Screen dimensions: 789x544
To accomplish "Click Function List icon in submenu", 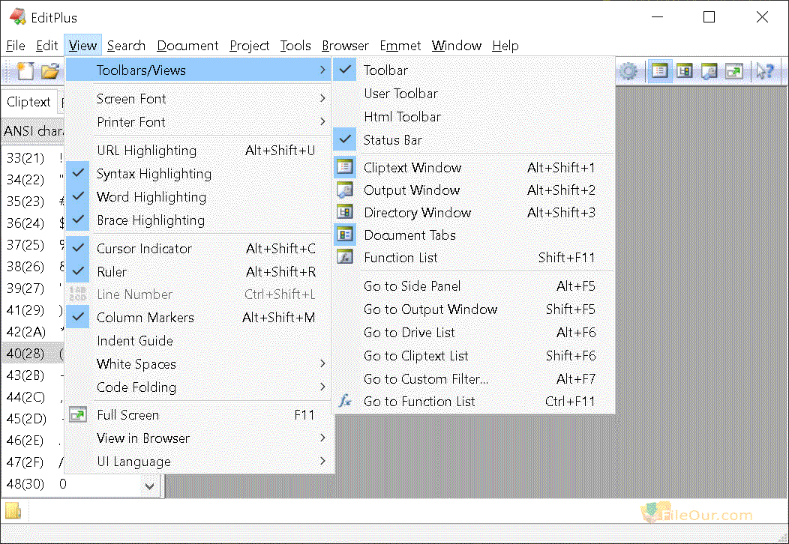I will 345,258.
